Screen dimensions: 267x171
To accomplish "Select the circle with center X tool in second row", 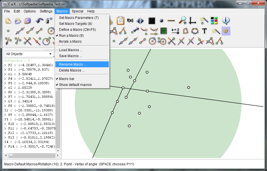I will [51, 31].
